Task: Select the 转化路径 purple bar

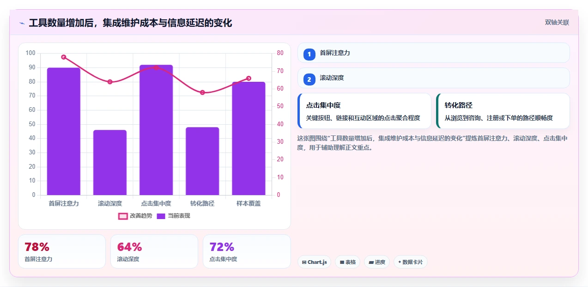Action: pyautogui.click(x=202, y=161)
